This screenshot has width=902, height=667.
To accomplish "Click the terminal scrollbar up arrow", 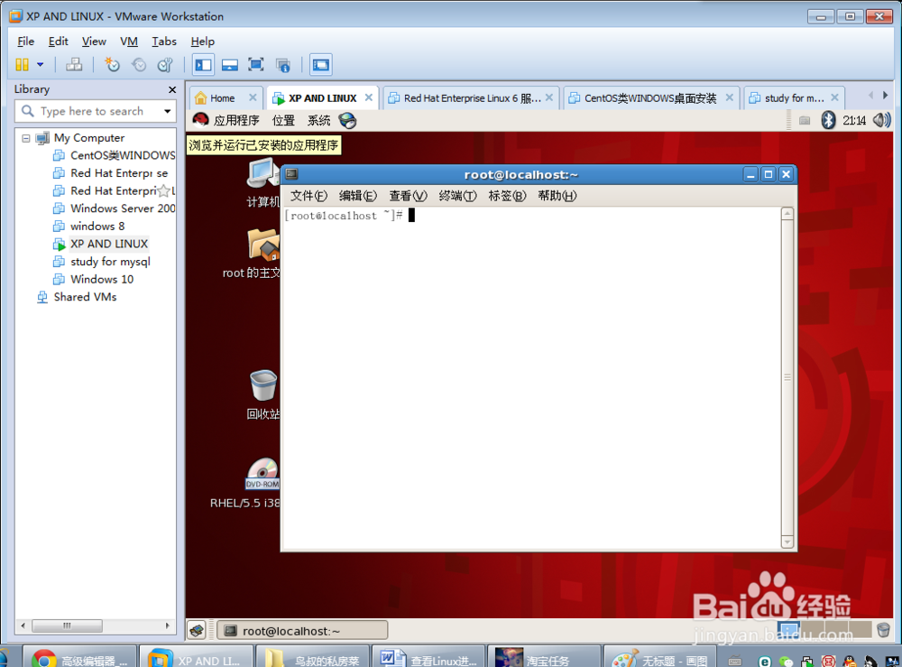I will click(787, 214).
